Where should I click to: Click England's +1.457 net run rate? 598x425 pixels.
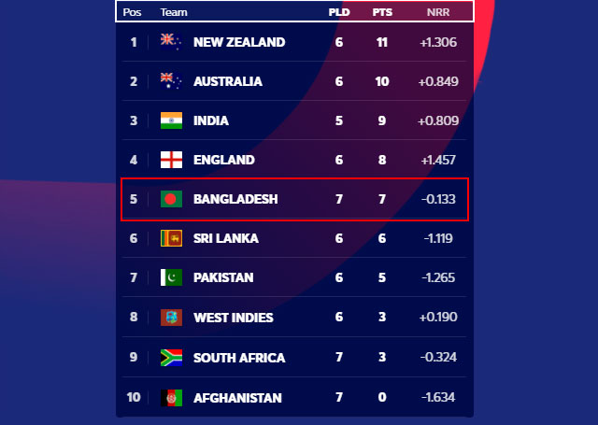tap(438, 160)
